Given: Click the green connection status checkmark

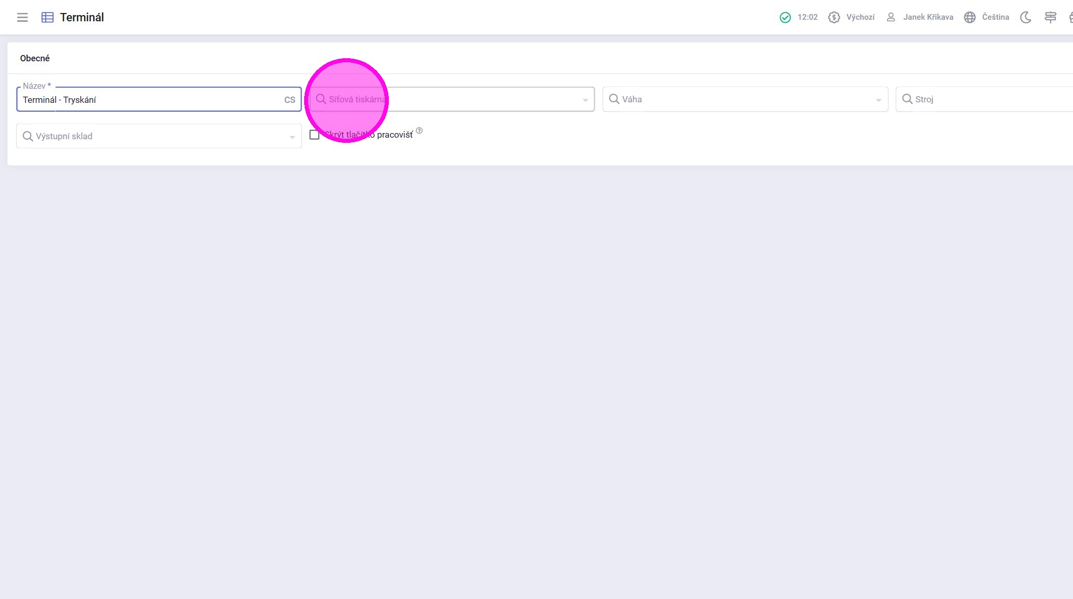Looking at the screenshot, I should 785,17.
